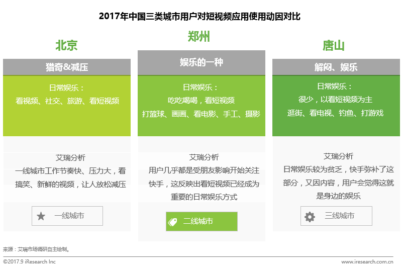Click the 解闷、娱乐 gray header
Screen dimensions: 402x267
click(336, 67)
